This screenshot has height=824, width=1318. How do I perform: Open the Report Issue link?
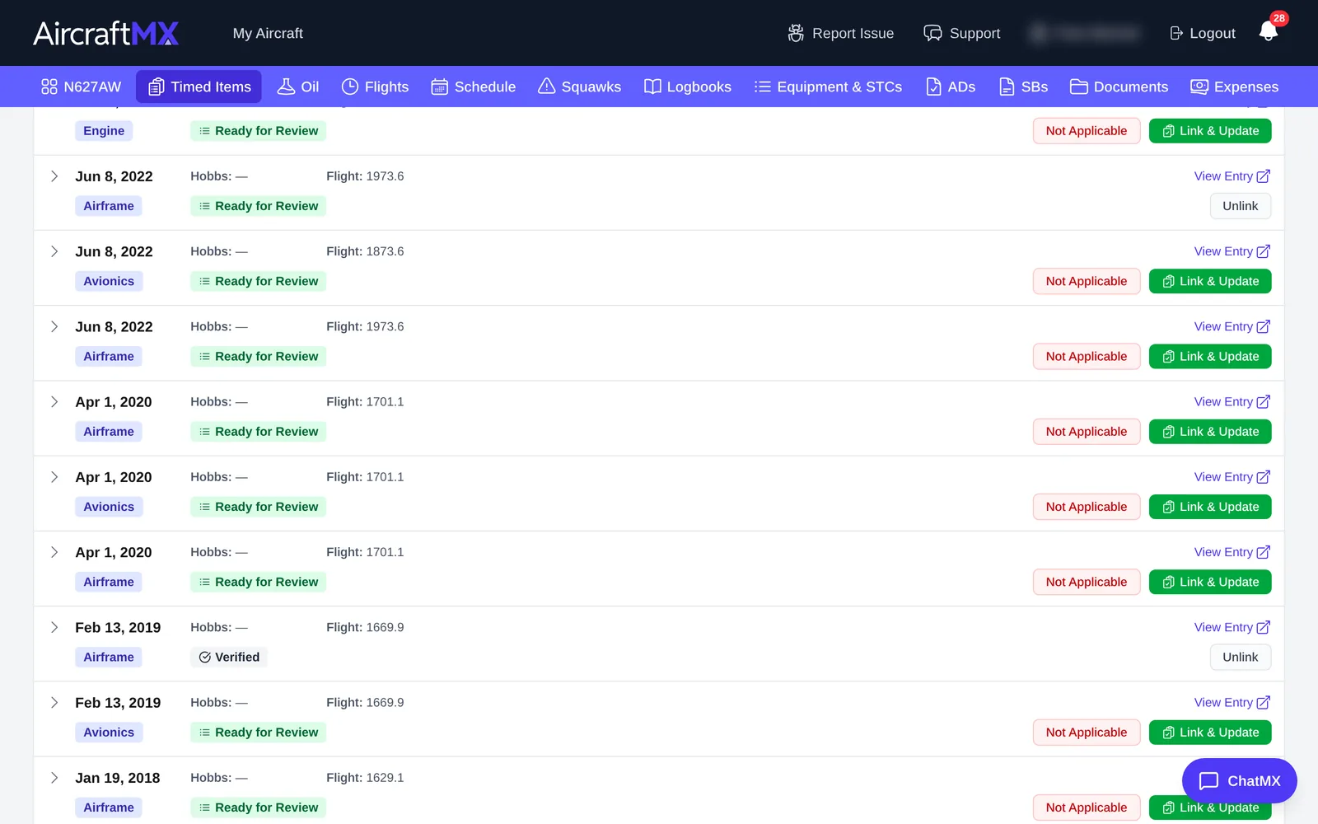point(841,33)
